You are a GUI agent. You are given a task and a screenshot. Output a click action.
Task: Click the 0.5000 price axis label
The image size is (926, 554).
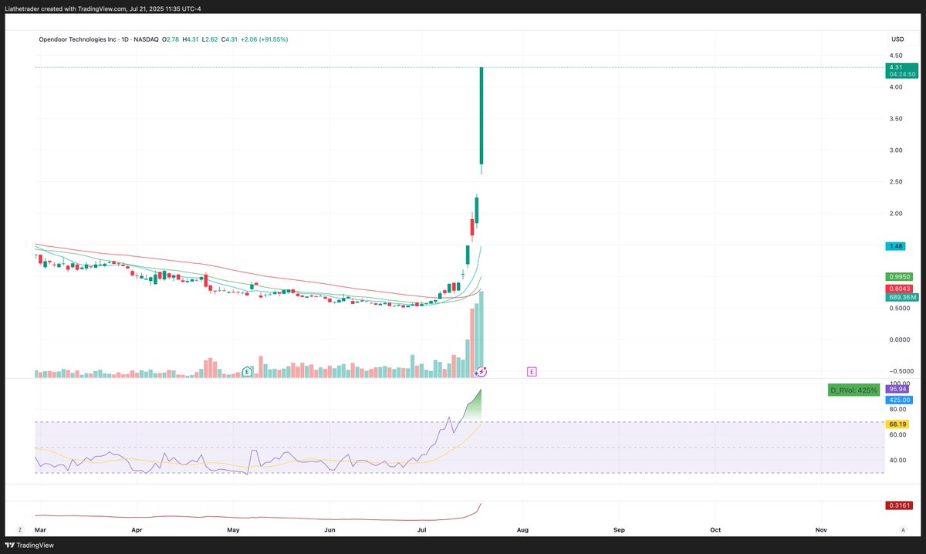point(900,308)
